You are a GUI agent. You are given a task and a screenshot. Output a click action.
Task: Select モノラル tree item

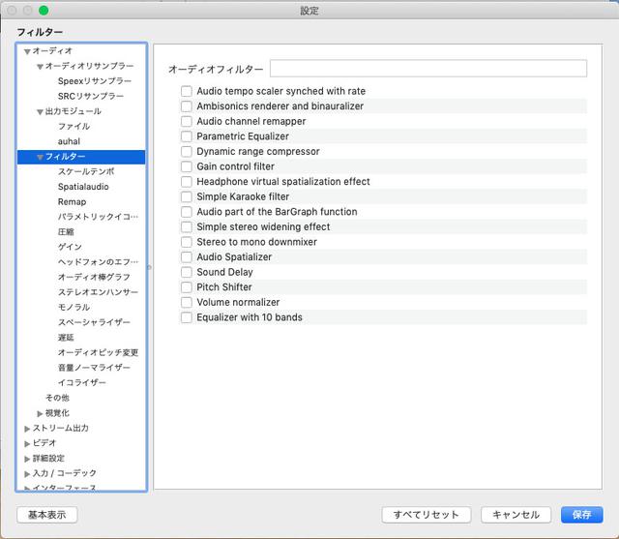coord(74,307)
